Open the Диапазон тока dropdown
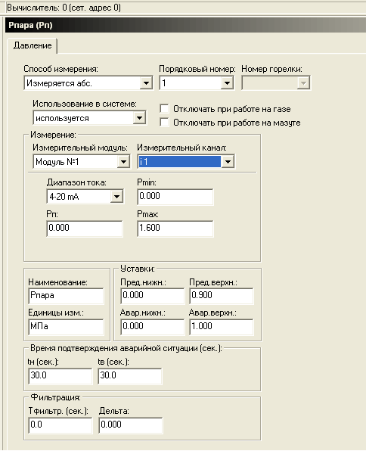 point(116,197)
